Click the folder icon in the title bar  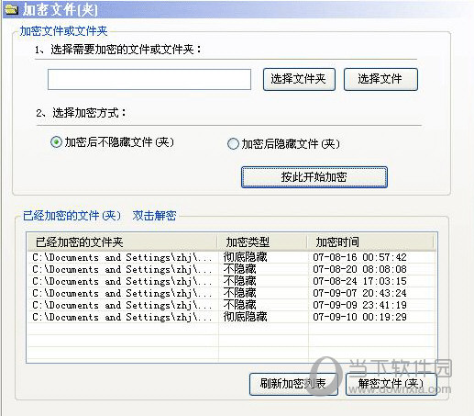coord(12,9)
